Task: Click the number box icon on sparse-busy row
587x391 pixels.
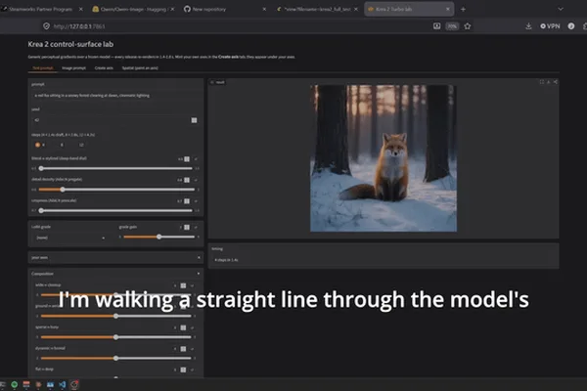Action: 183,327
